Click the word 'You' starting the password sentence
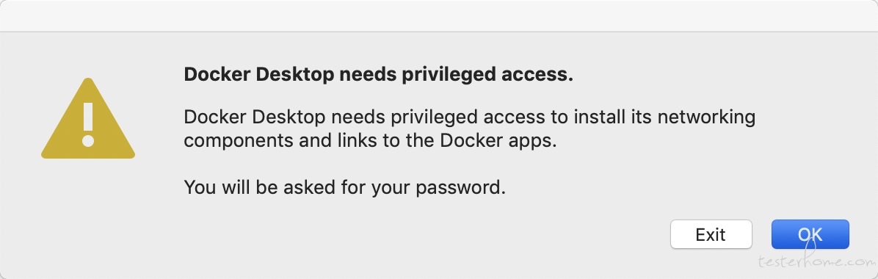This screenshot has width=878, height=279. (x=200, y=187)
